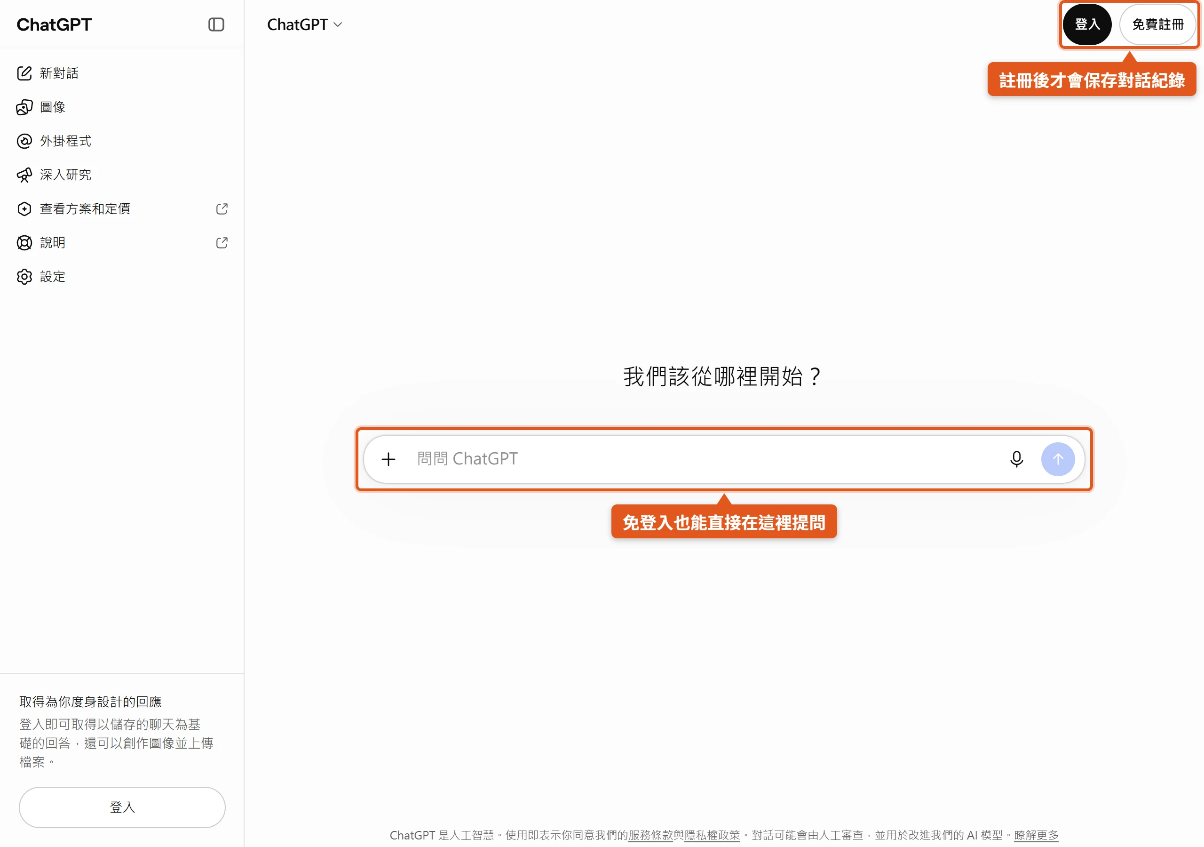
Task: Open external link icon beside 查看方案和定價
Action: tap(222, 209)
